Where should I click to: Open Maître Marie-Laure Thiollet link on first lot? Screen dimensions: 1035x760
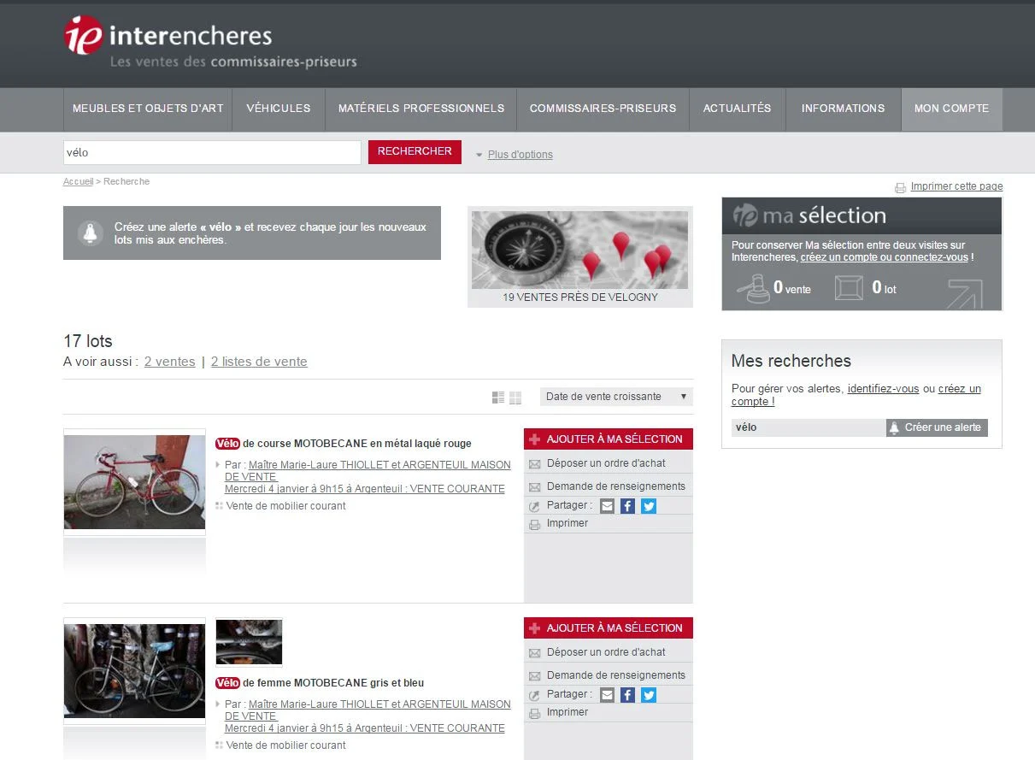368,471
